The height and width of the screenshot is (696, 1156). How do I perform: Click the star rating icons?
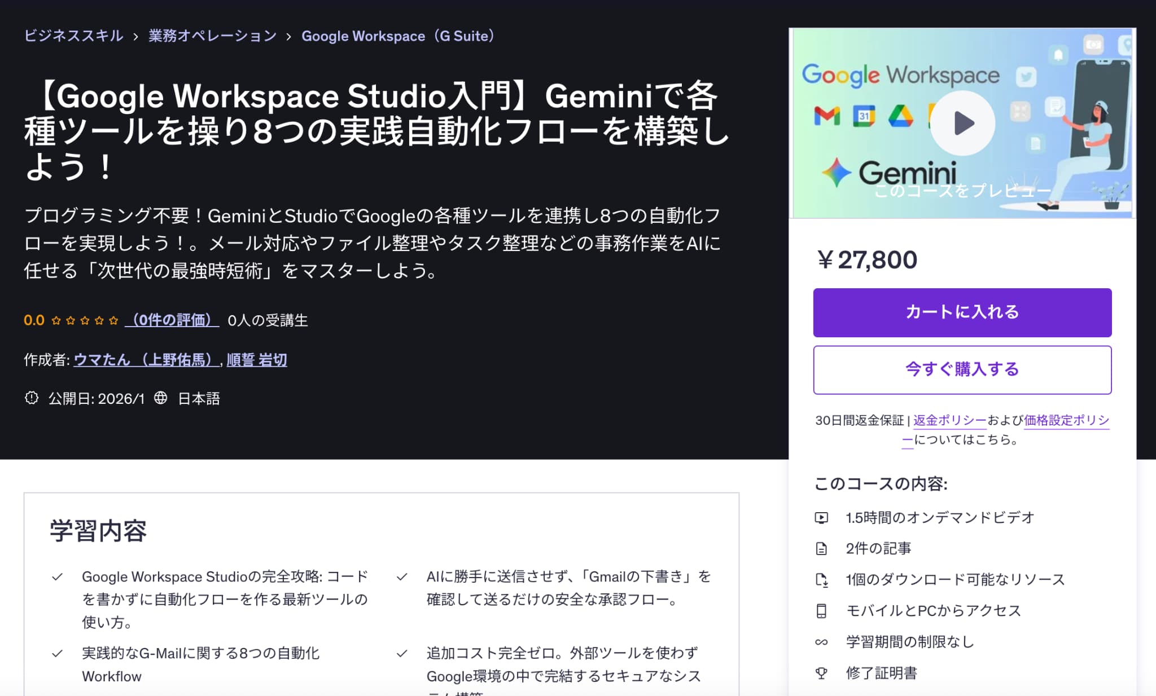(85, 320)
